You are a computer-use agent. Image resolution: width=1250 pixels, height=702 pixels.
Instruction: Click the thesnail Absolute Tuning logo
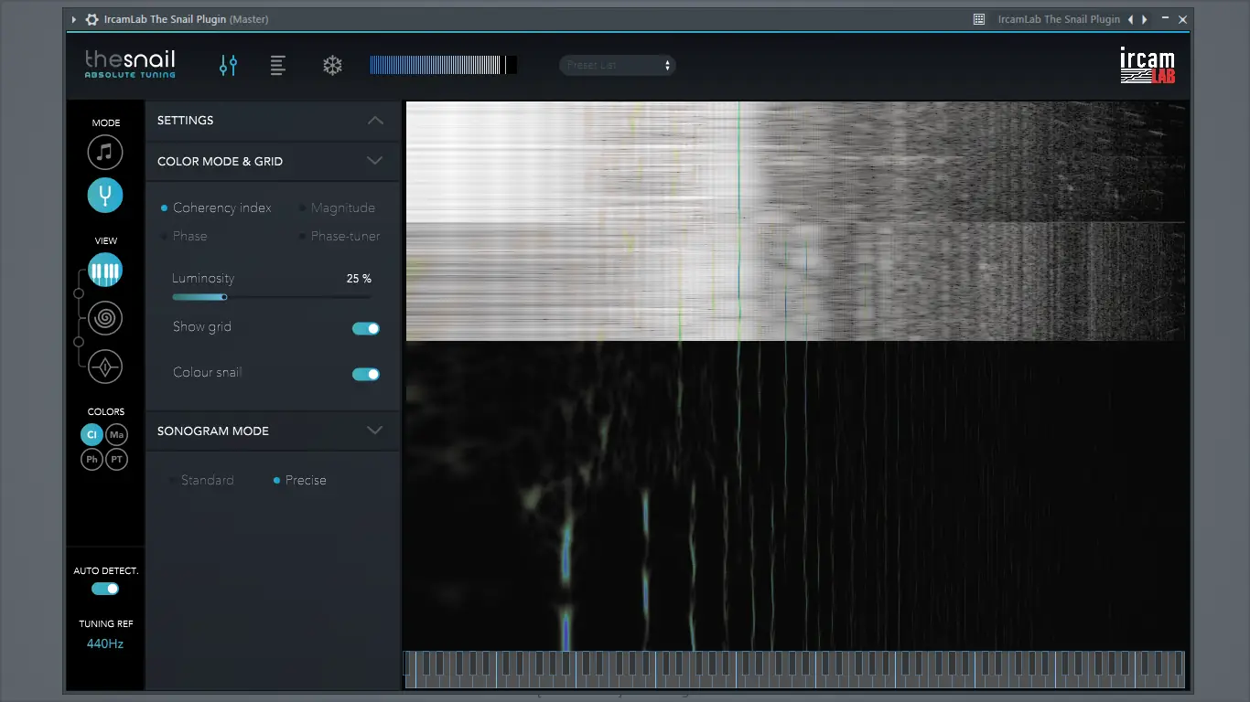[x=130, y=64]
